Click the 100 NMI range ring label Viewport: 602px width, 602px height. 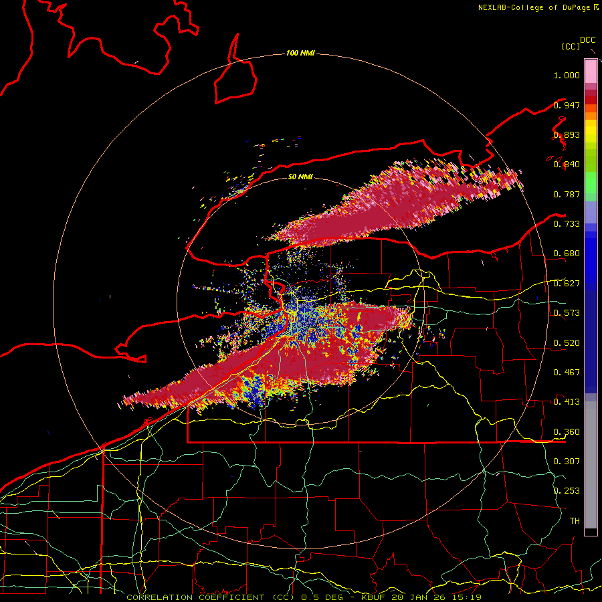(x=300, y=53)
